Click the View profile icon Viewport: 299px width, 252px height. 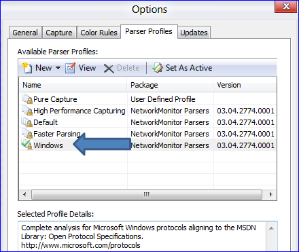click(70, 68)
